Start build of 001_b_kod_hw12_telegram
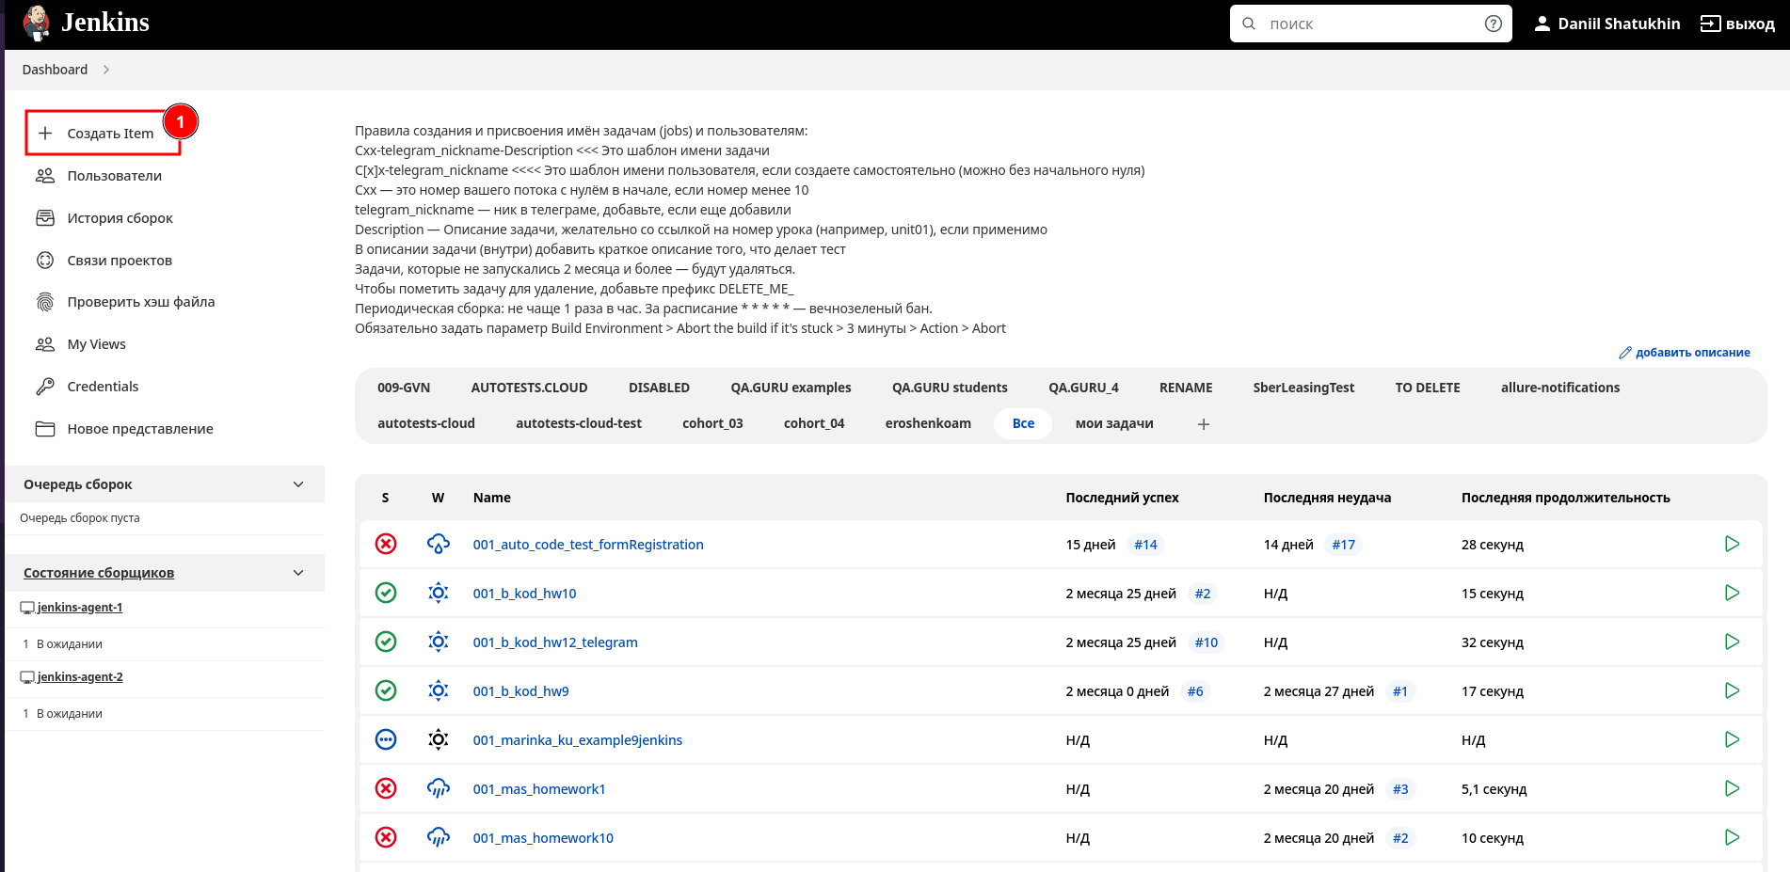The height and width of the screenshot is (872, 1790). (x=1732, y=642)
